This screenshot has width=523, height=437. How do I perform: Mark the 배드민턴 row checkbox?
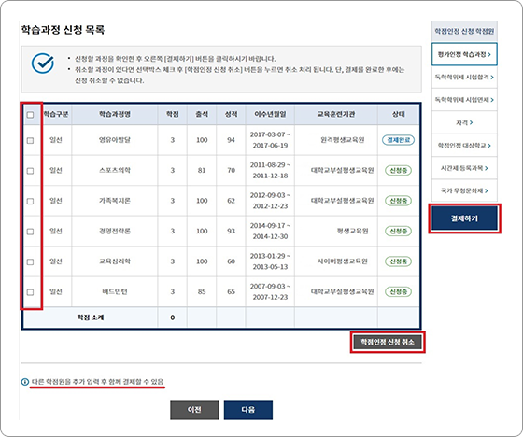[x=30, y=292]
